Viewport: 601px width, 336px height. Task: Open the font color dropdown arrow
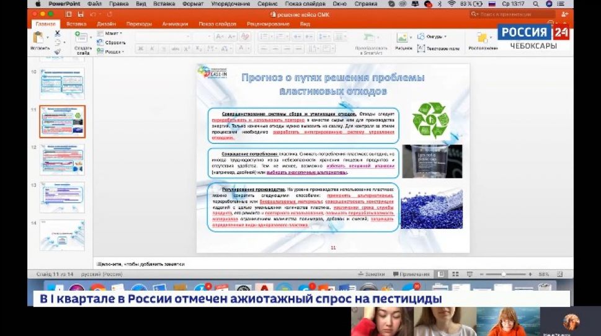pos(248,48)
